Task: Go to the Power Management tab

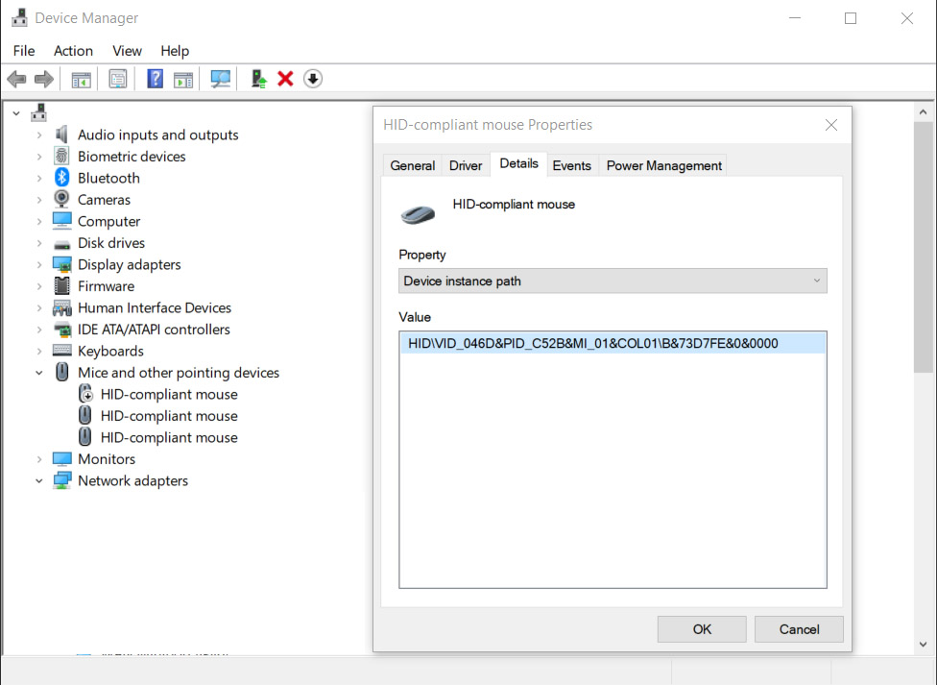Action: pos(663,165)
